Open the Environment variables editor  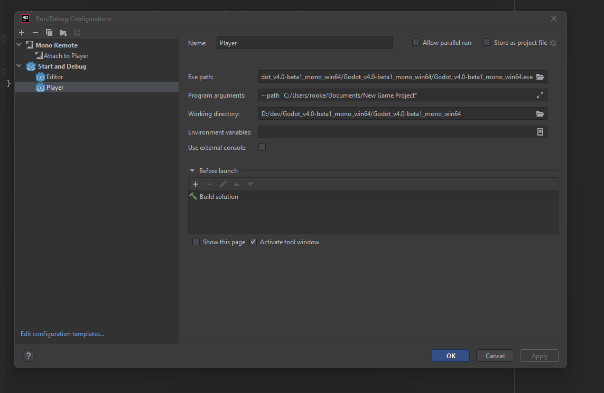pos(540,132)
